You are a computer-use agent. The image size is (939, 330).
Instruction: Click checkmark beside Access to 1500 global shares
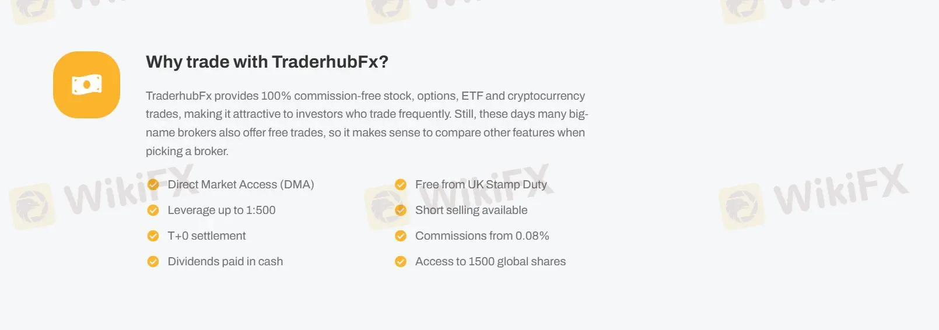tap(401, 262)
